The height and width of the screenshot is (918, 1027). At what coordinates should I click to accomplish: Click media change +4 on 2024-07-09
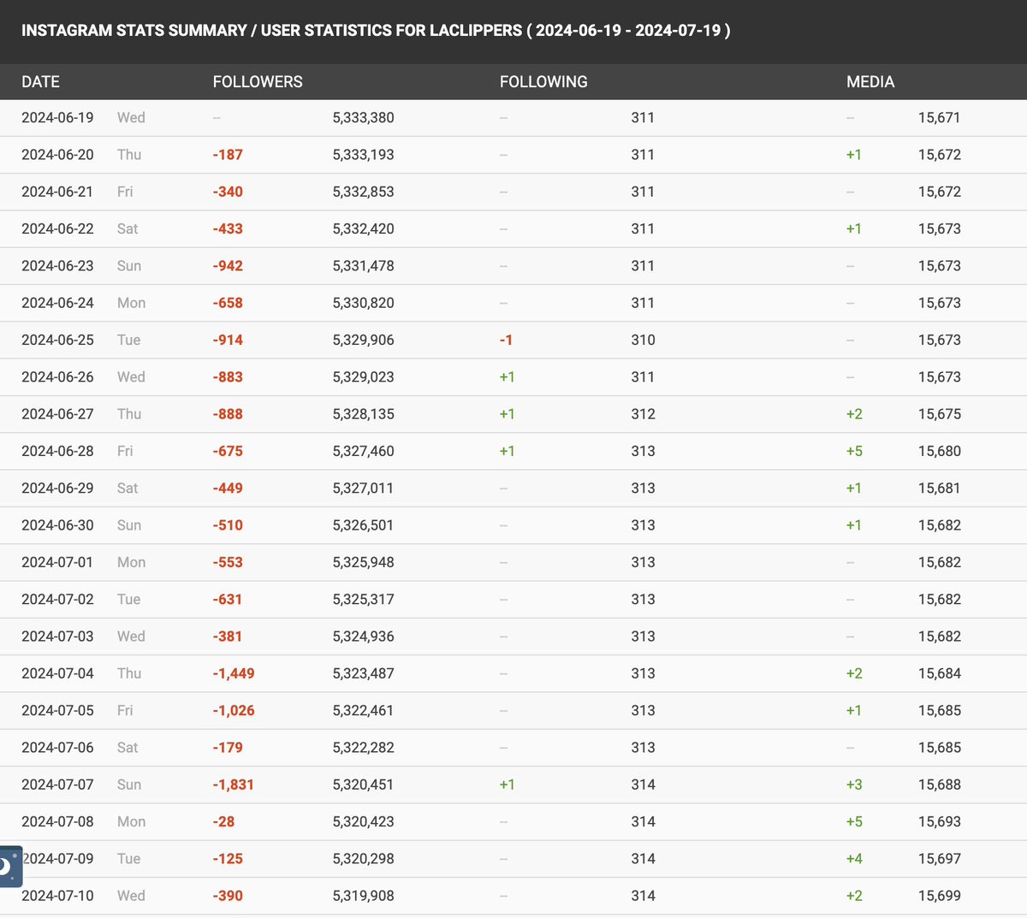click(854, 859)
